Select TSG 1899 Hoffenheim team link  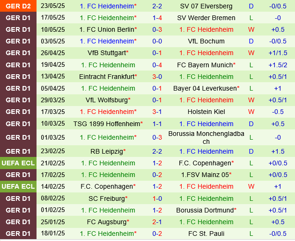(x=107, y=124)
